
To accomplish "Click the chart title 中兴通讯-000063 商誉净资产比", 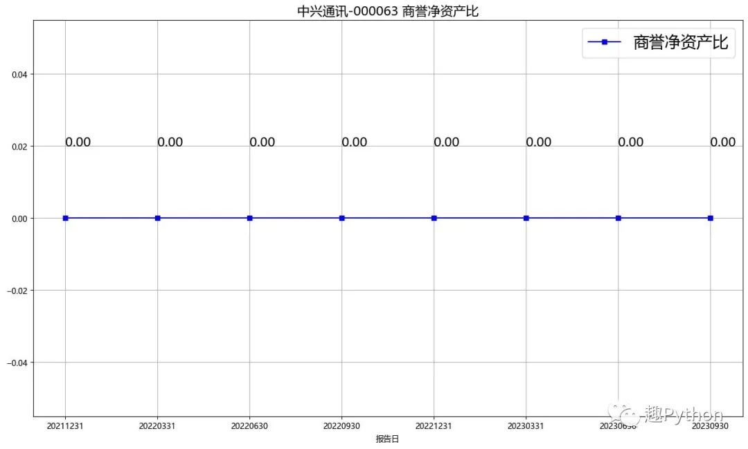I will click(x=387, y=11).
